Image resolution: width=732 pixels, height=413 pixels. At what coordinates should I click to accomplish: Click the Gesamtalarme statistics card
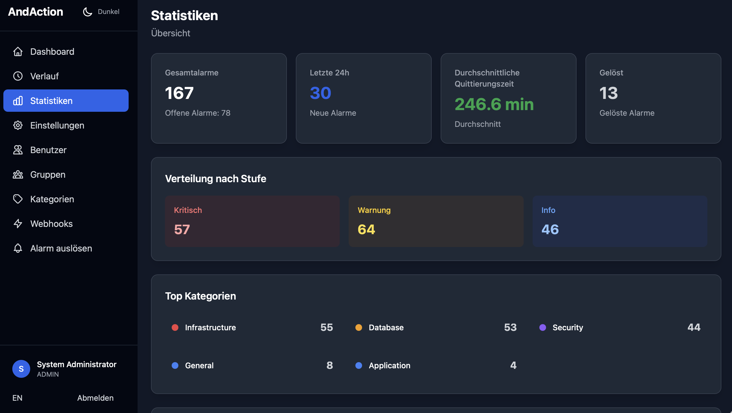pyautogui.click(x=219, y=98)
